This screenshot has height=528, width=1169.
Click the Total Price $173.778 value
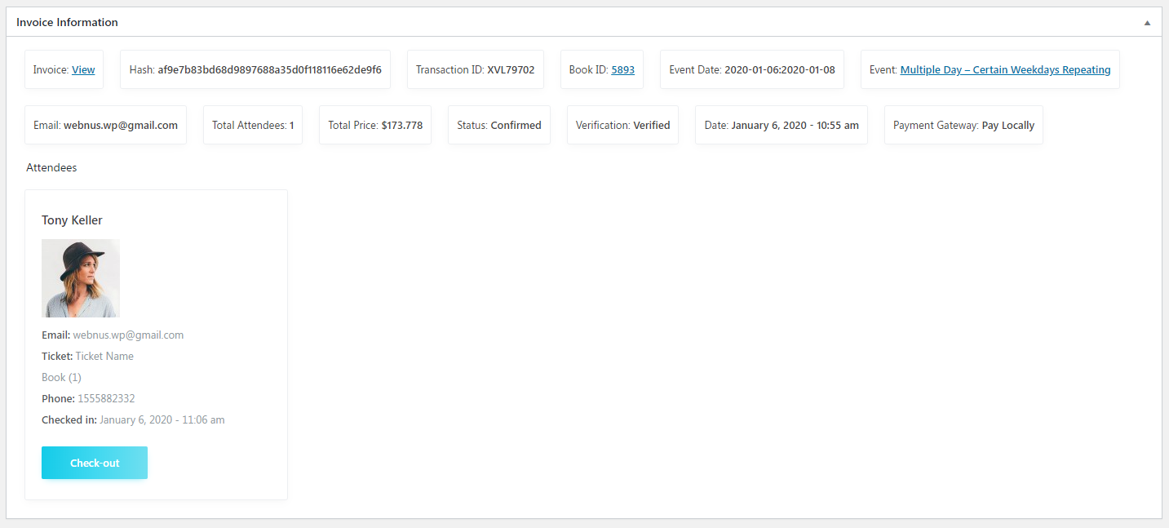click(x=401, y=126)
